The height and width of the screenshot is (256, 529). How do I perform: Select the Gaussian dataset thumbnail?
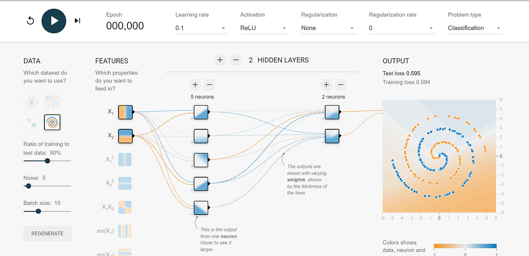(x=31, y=122)
